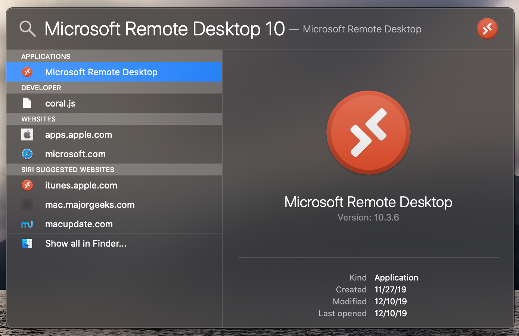Screen dimensions: 519x336
Task: Open apps.apple.com website result
Action: click(x=114, y=134)
